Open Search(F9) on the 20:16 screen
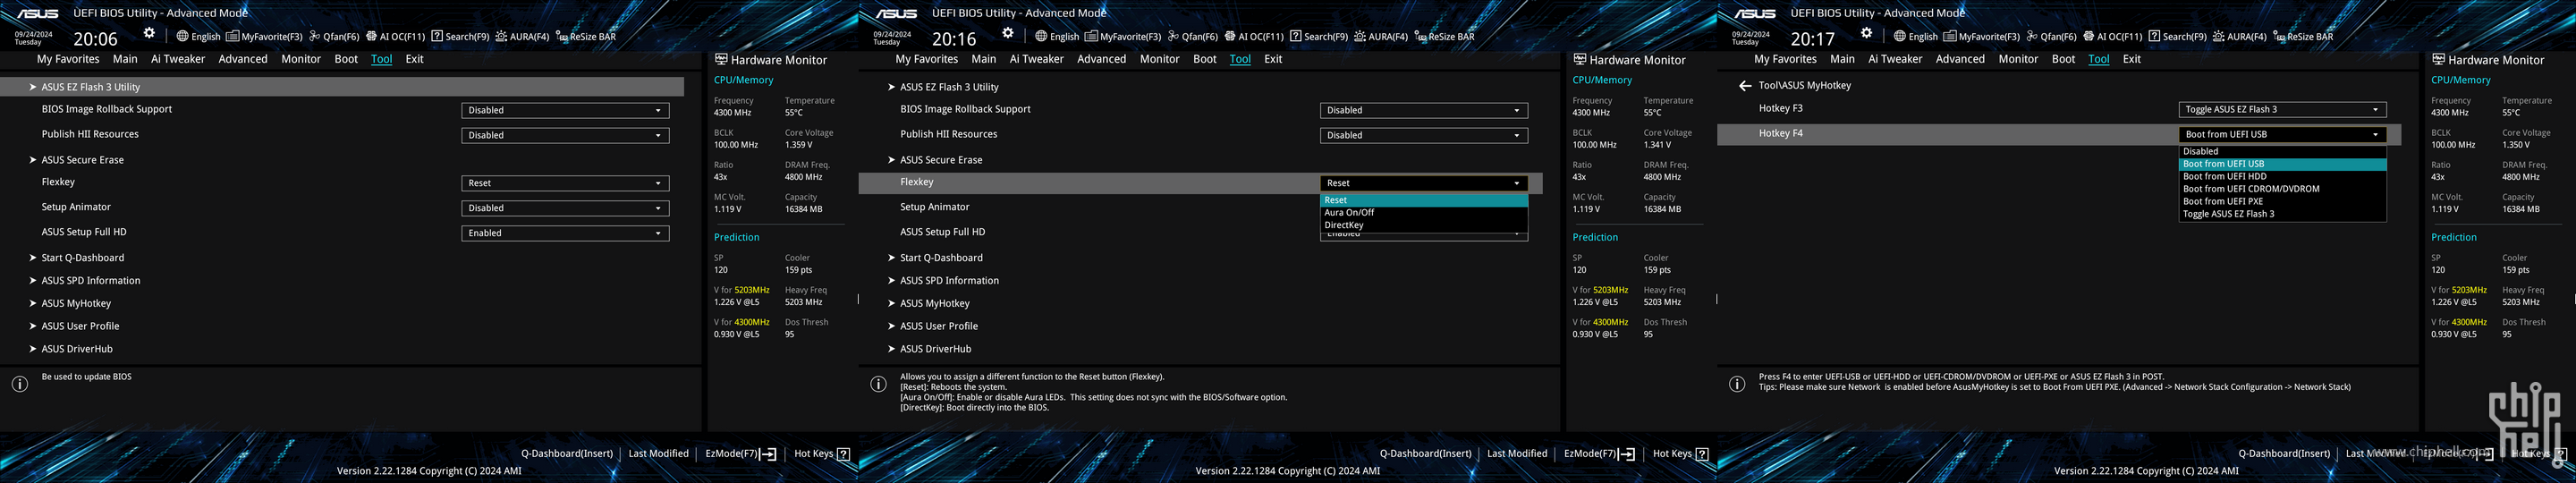The width and height of the screenshot is (2576, 483). [x=1319, y=37]
